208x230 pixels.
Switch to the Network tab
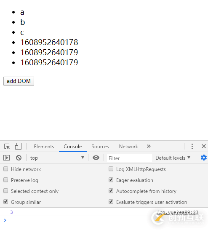pos(128,147)
